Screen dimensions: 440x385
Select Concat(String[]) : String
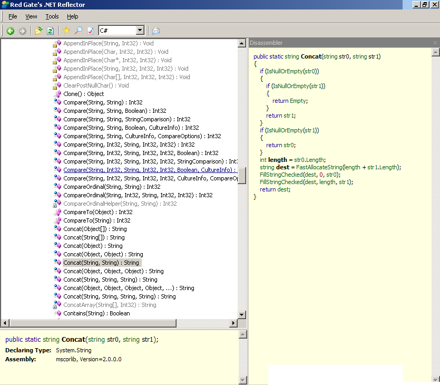coord(94,237)
